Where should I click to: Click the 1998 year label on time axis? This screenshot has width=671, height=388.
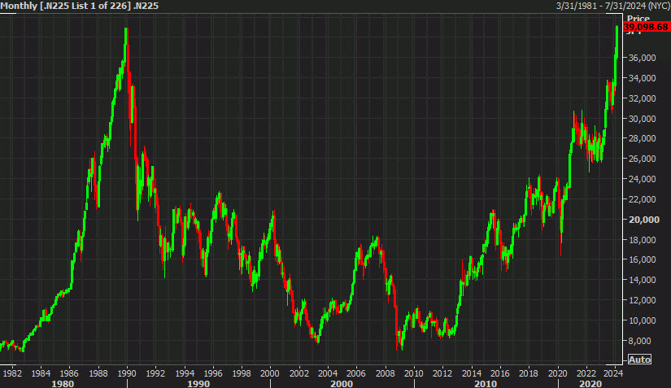[x=242, y=373]
